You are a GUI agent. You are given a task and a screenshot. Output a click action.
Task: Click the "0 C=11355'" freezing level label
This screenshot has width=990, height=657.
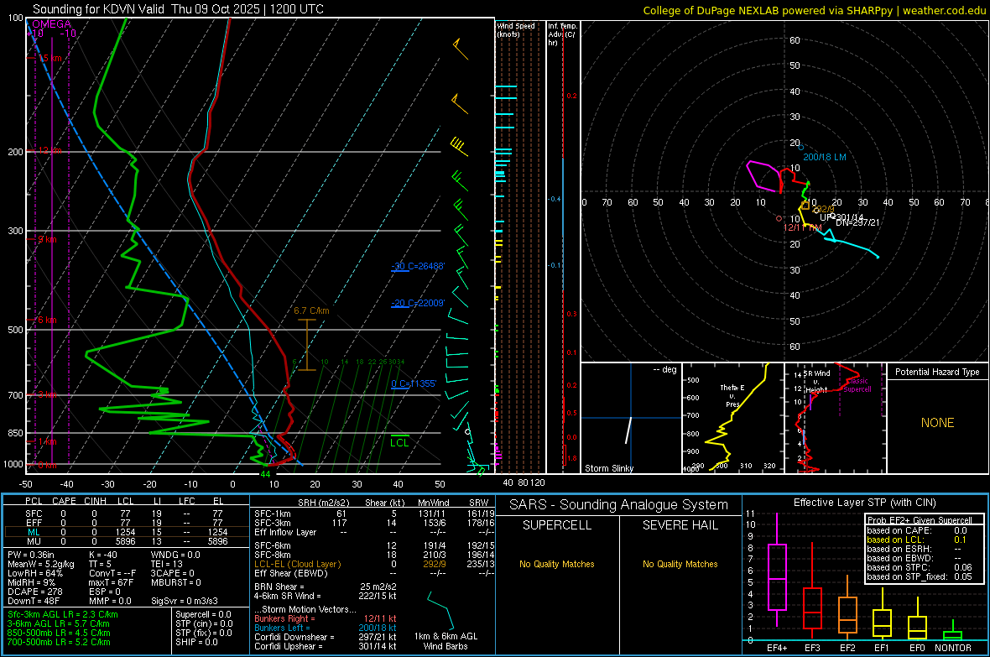tap(414, 383)
